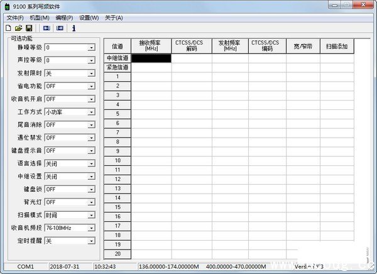The width and height of the screenshot is (377, 274).
Task: Expand the 发射限时 dropdown
Action: (x=91, y=74)
